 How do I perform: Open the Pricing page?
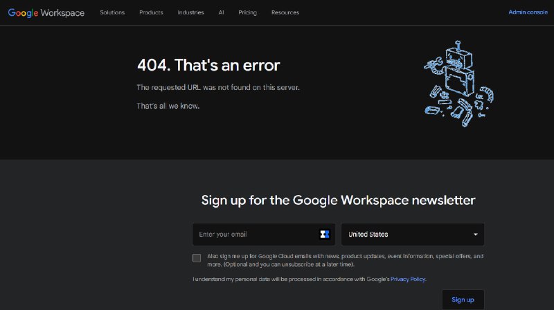(x=248, y=12)
